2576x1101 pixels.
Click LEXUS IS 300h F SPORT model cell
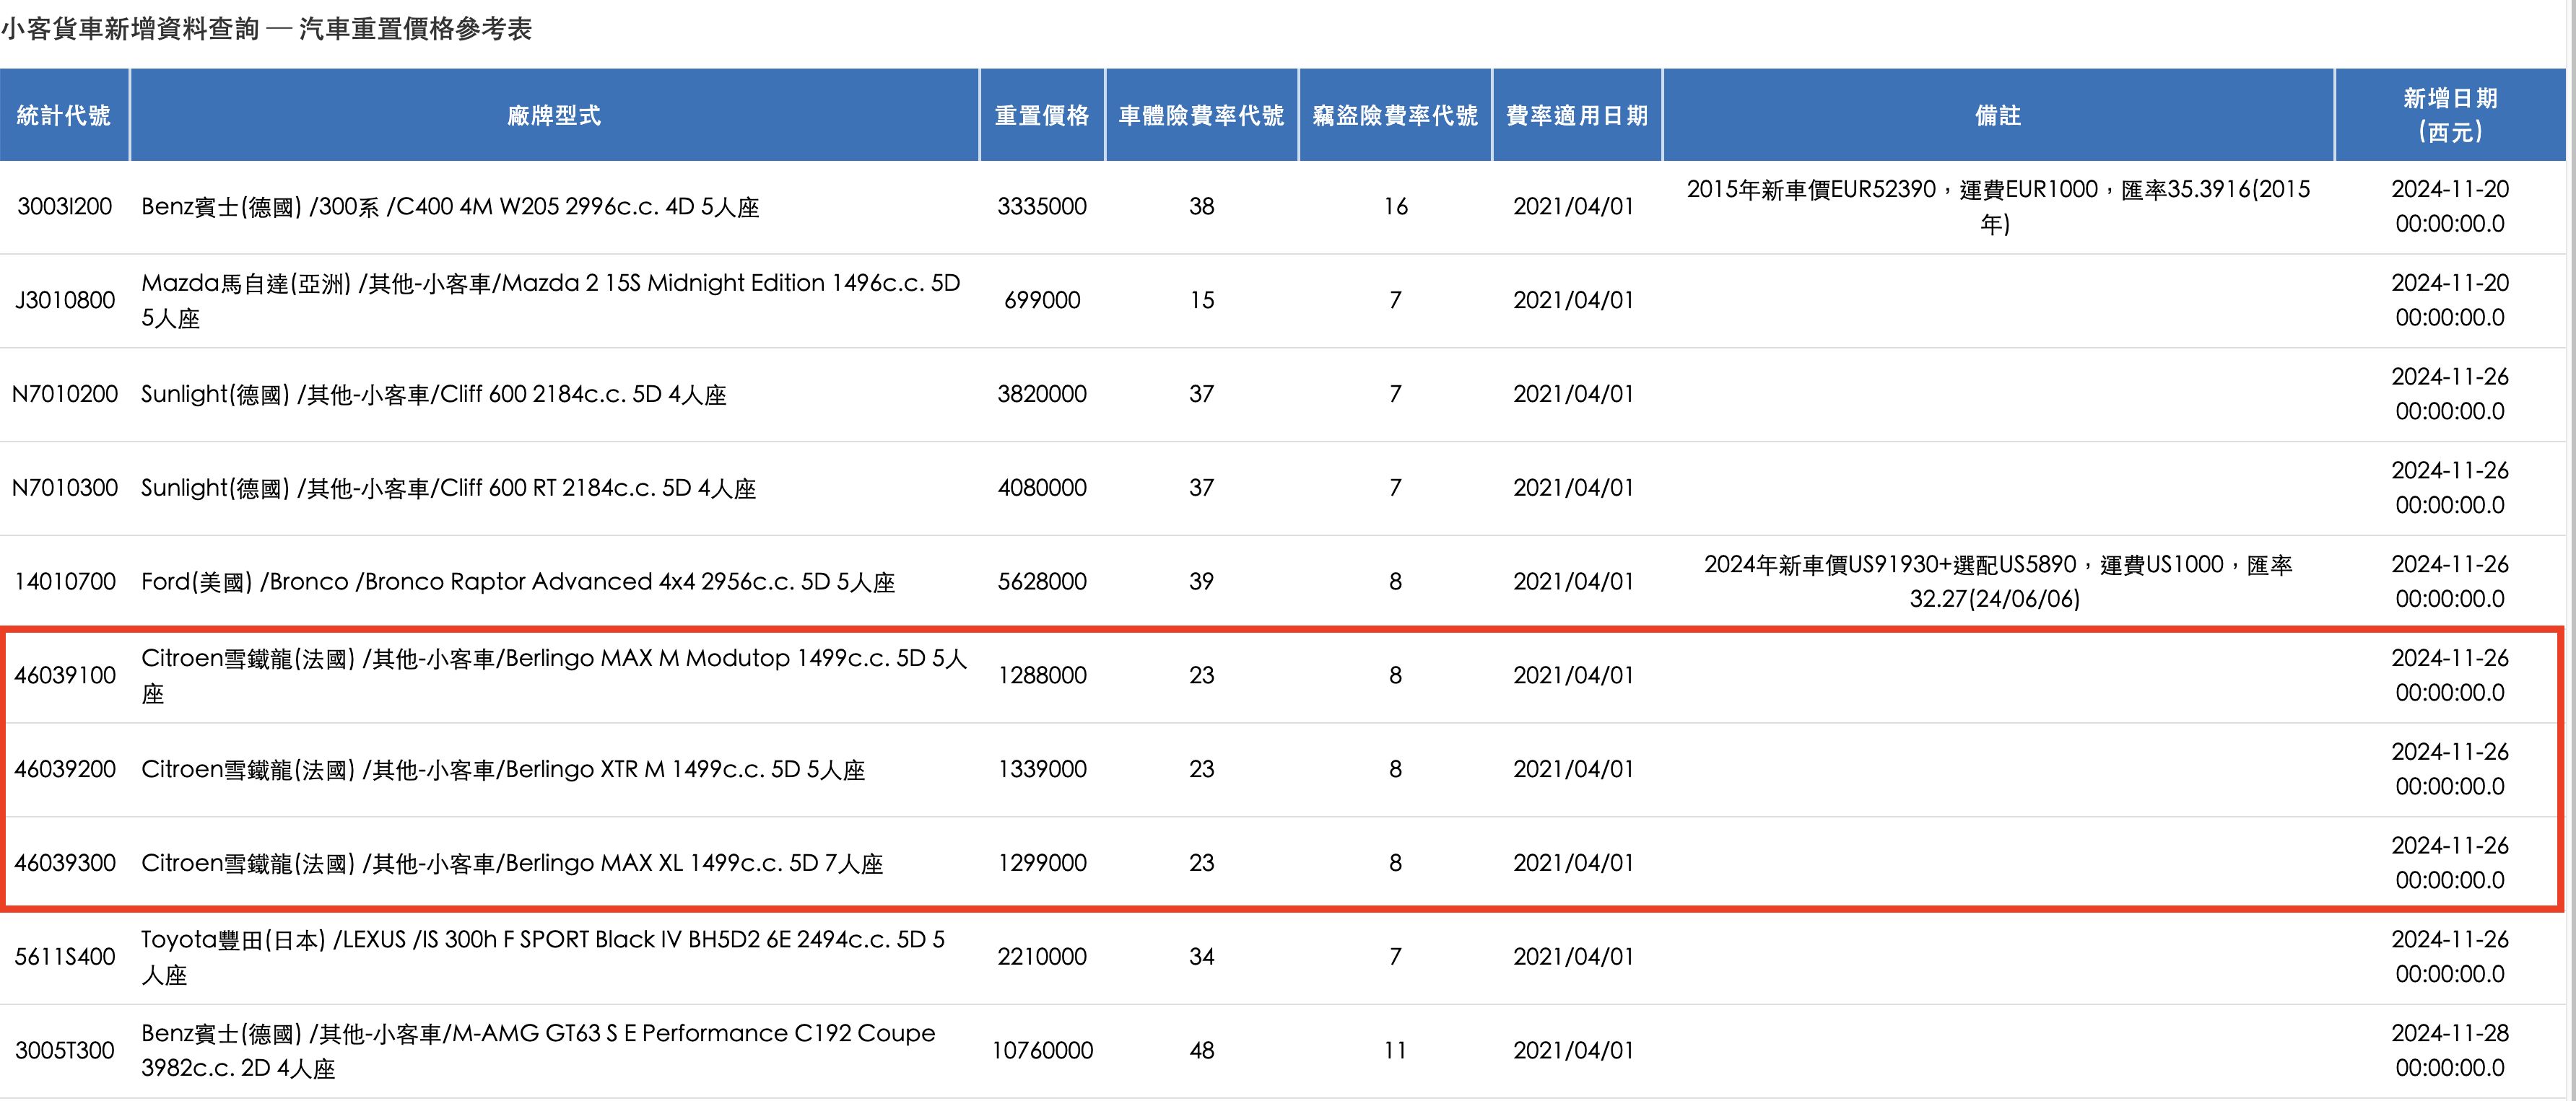click(x=543, y=958)
